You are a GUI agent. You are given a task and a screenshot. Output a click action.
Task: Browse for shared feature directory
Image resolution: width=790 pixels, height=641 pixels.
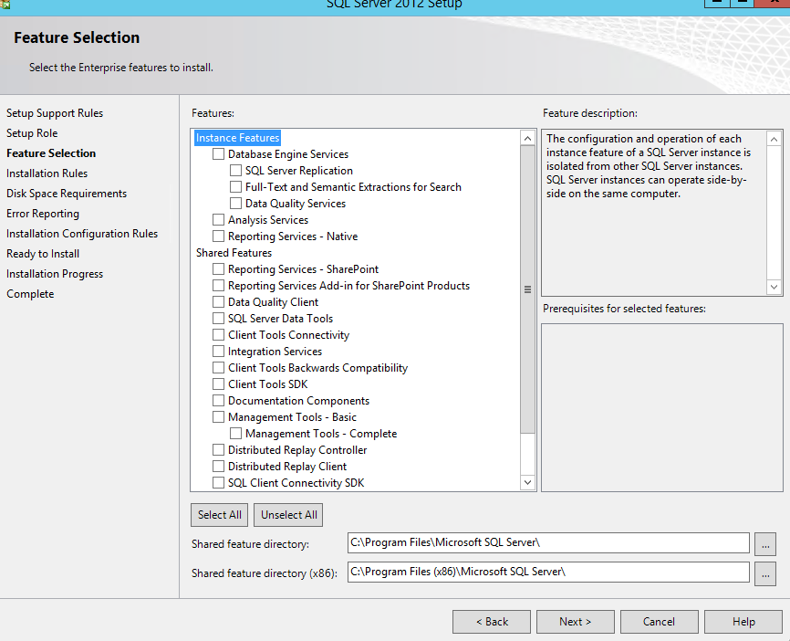764,544
